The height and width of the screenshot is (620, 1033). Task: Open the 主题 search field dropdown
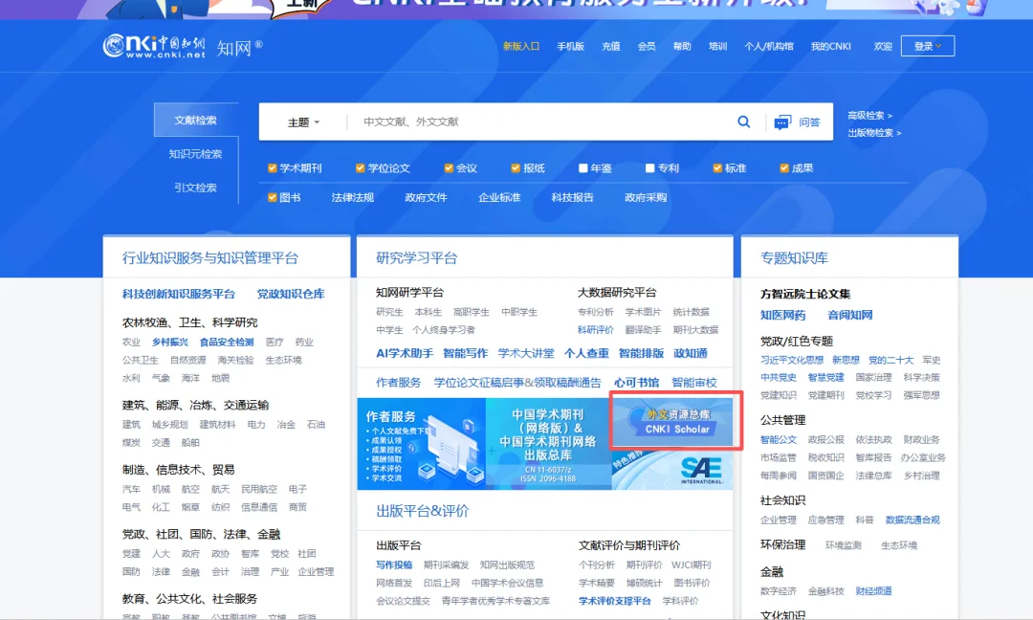click(304, 122)
